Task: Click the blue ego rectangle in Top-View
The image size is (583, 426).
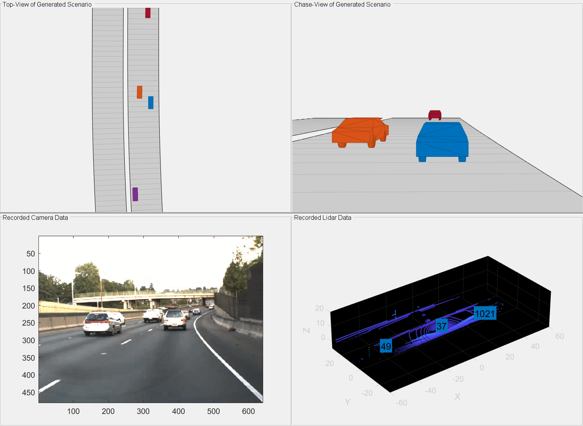Action: click(x=150, y=103)
